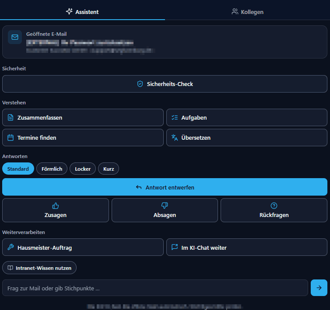Pick the Locker tone option

(83, 169)
